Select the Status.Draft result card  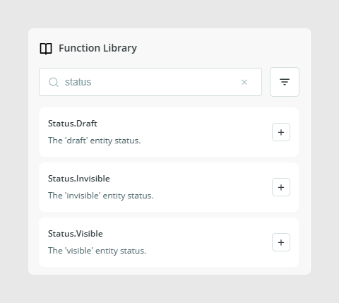169,132
